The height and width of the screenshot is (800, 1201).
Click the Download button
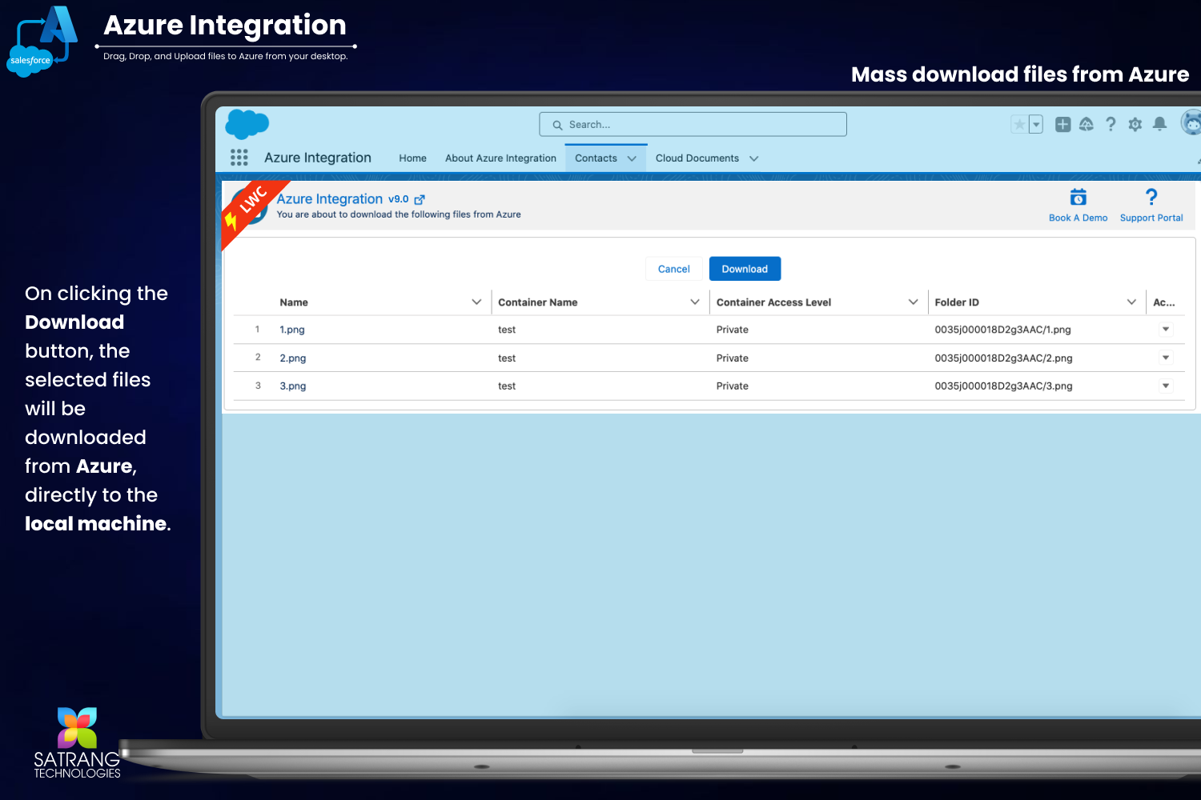coord(745,269)
